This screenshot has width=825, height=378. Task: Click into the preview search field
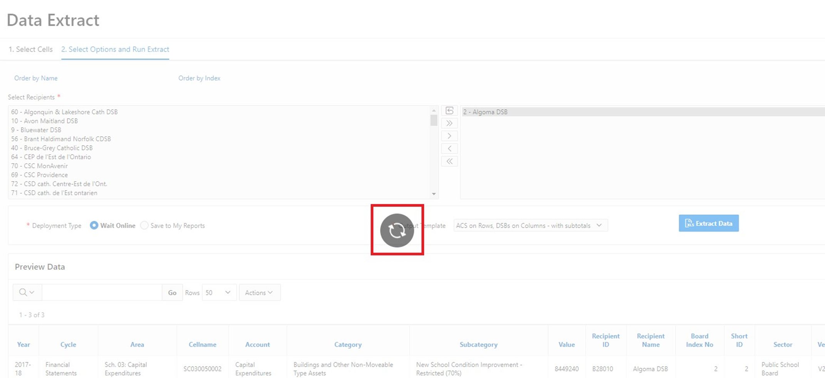click(x=102, y=293)
